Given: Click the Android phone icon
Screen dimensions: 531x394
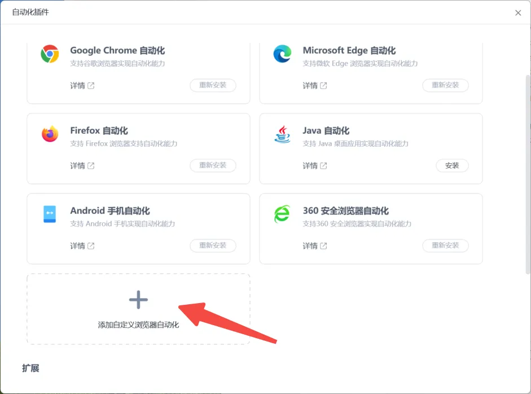Looking at the screenshot, I should coord(50,214).
